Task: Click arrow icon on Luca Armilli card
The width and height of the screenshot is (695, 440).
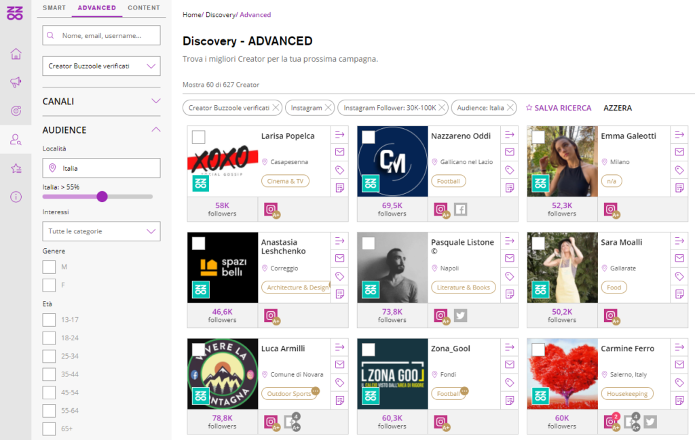Action: (x=340, y=347)
